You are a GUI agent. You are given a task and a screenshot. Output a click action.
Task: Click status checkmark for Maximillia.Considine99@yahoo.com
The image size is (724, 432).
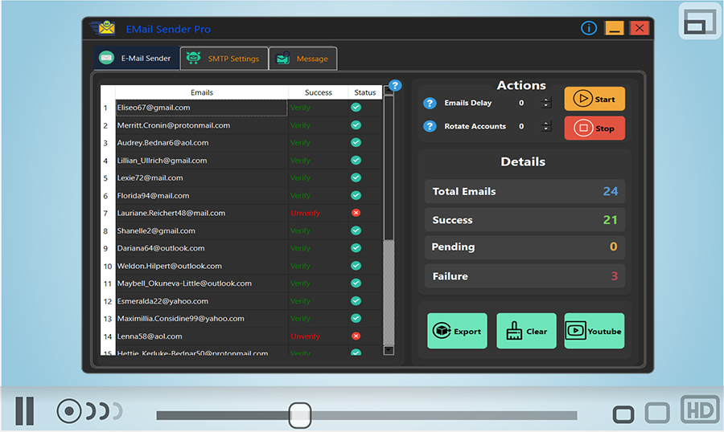pos(356,318)
